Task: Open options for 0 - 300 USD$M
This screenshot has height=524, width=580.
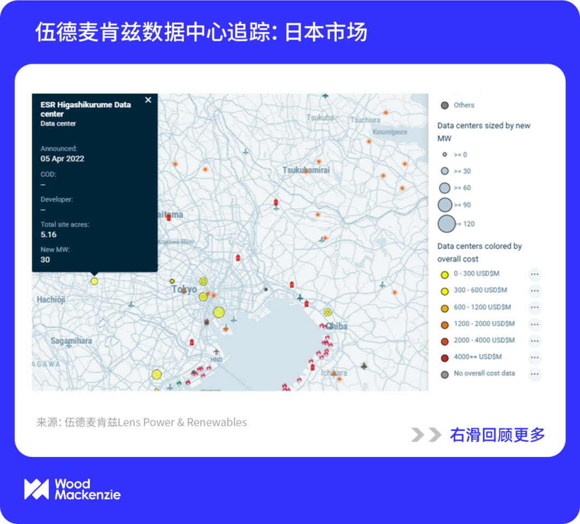Action: [x=534, y=275]
